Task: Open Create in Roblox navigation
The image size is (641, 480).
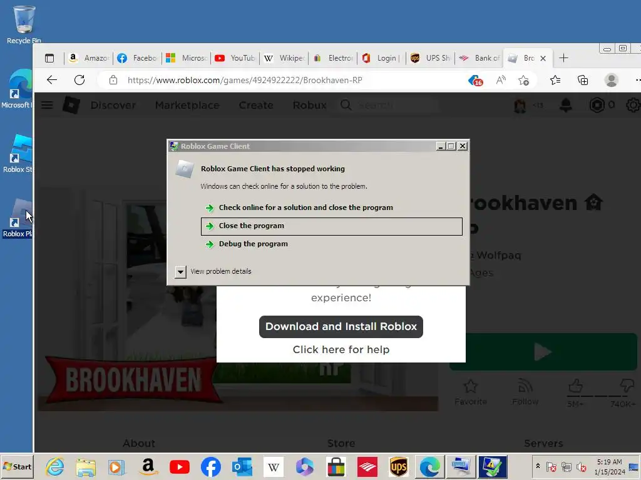Action: pyautogui.click(x=256, y=105)
